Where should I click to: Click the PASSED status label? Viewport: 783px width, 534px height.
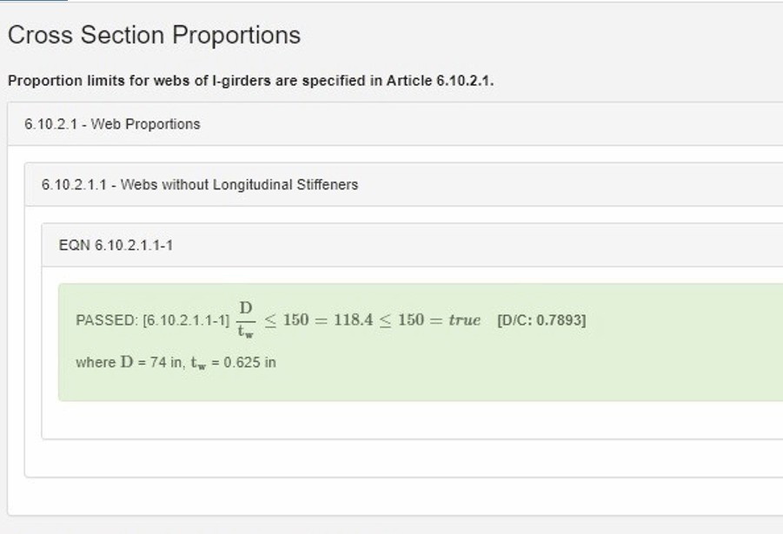pyautogui.click(x=106, y=320)
